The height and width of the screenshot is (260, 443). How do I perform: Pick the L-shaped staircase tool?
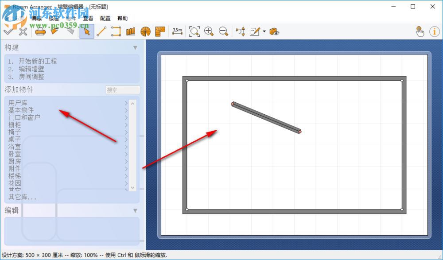pyautogui.click(x=160, y=31)
